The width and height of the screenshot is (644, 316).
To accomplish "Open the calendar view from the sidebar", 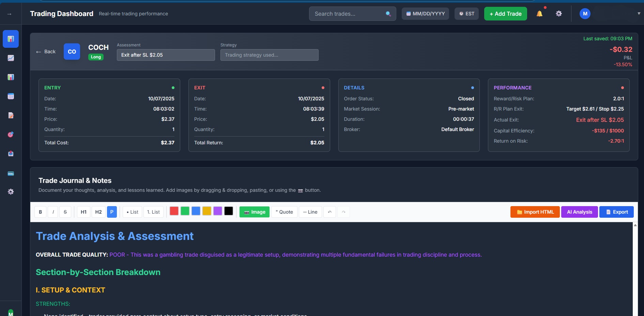I will (x=11, y=96).
